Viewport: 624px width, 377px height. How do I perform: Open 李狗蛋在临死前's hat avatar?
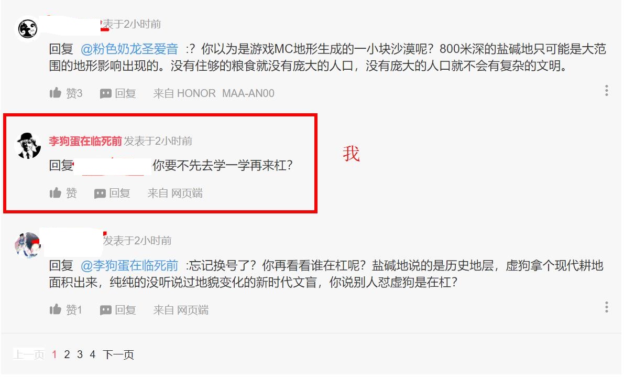[x=28, y=145]
